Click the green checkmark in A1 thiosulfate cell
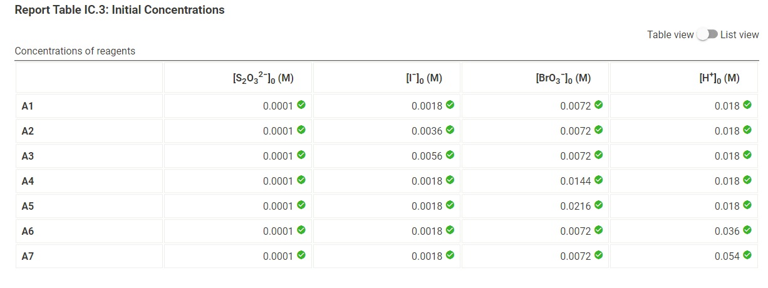 click(x=301, y=105)
